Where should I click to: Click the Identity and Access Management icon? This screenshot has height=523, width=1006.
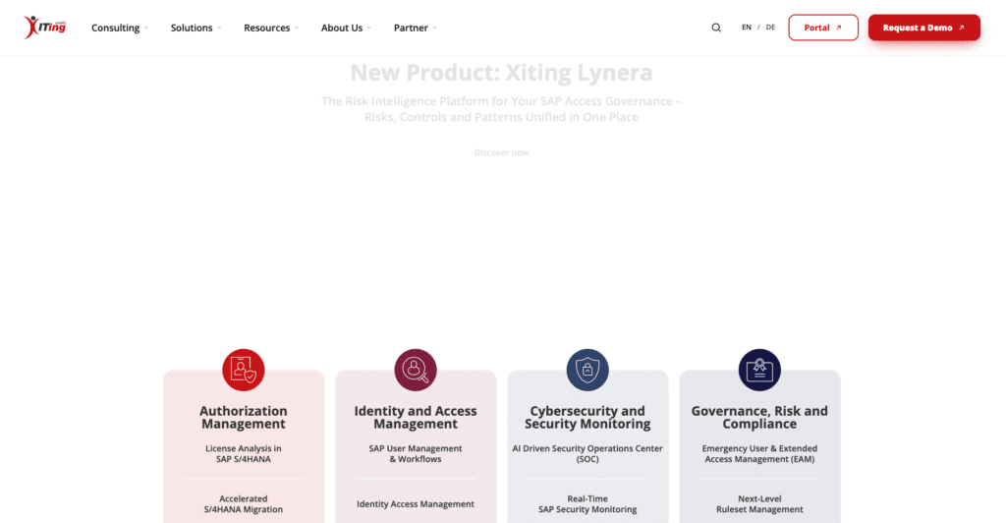pyautogui.click(x=416, y=370)
